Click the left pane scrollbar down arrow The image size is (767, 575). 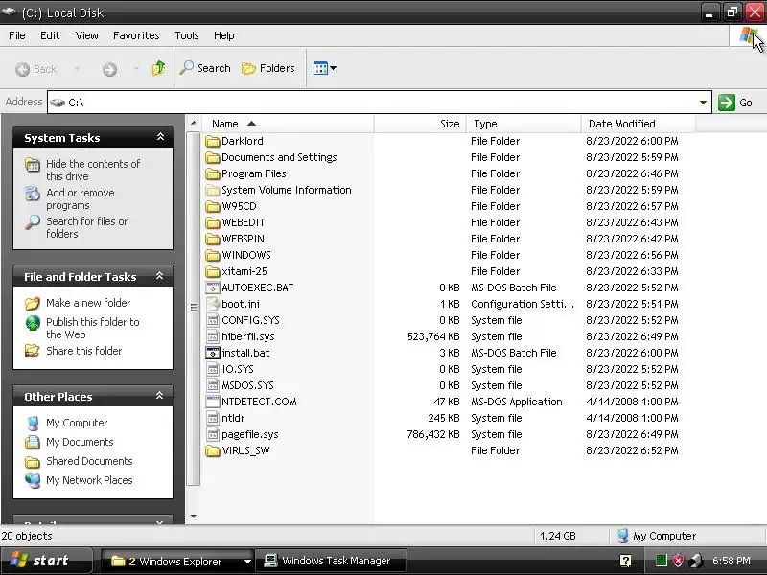click(194, 516)
